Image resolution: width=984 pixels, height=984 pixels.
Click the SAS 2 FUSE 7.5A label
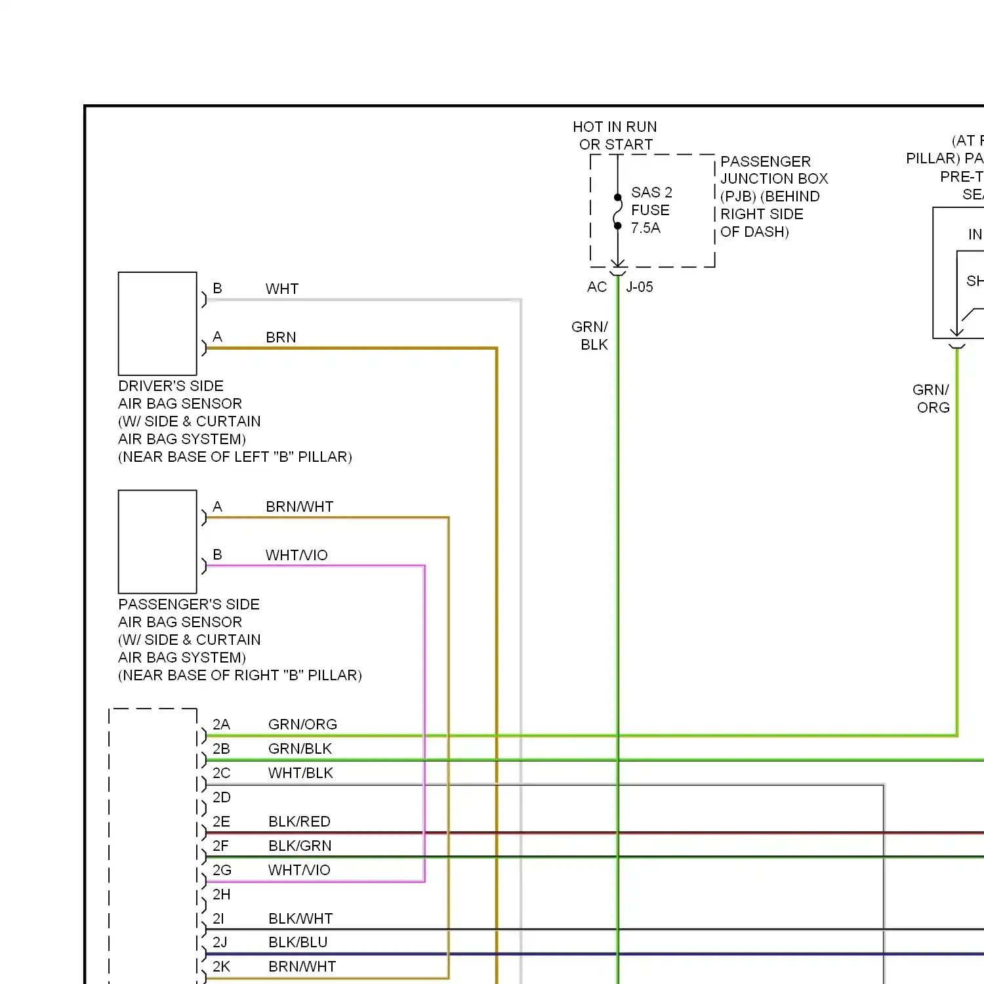(651, 210)
